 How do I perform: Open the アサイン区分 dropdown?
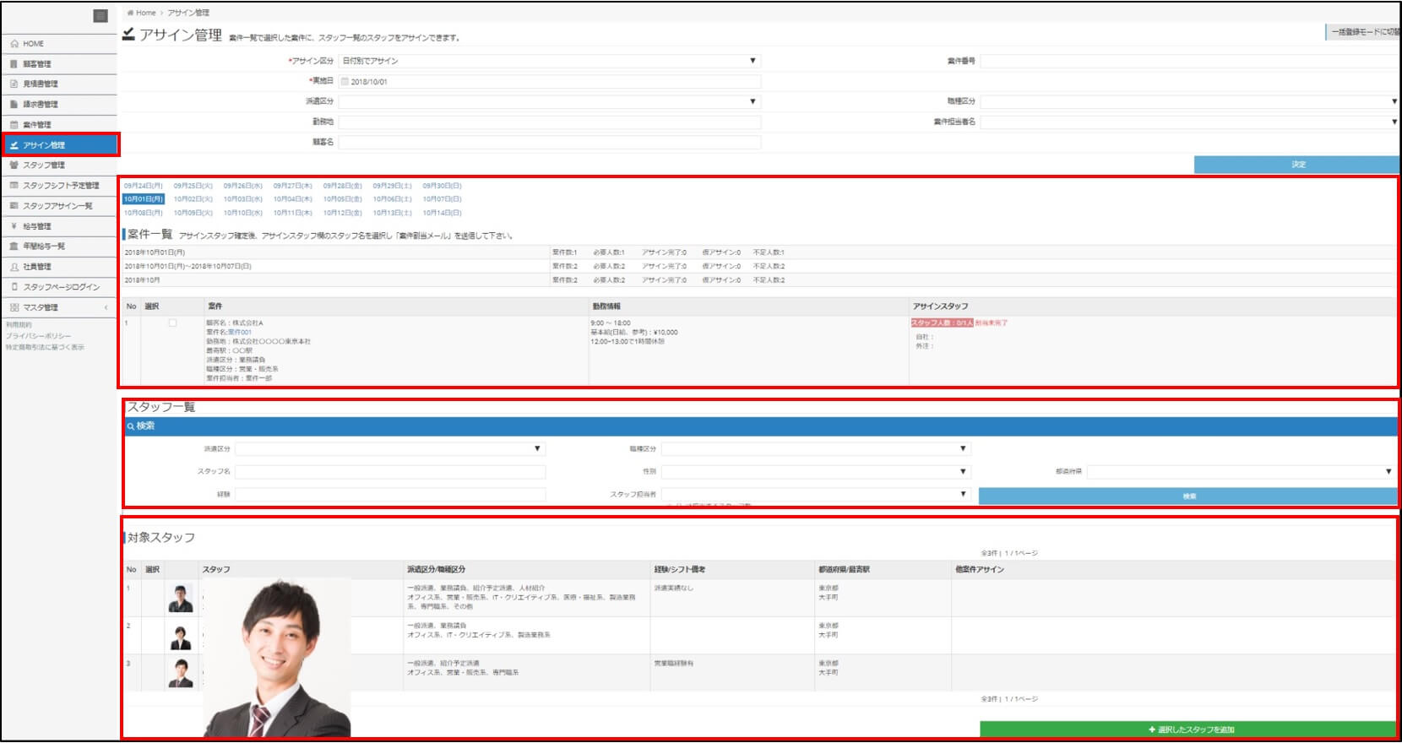tap(549, 61)
